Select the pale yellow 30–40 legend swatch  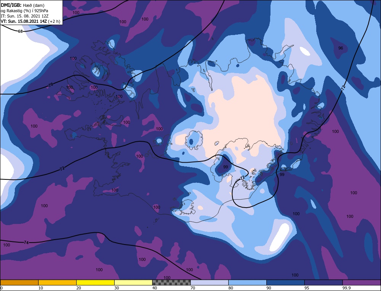[x=133, y=283]
